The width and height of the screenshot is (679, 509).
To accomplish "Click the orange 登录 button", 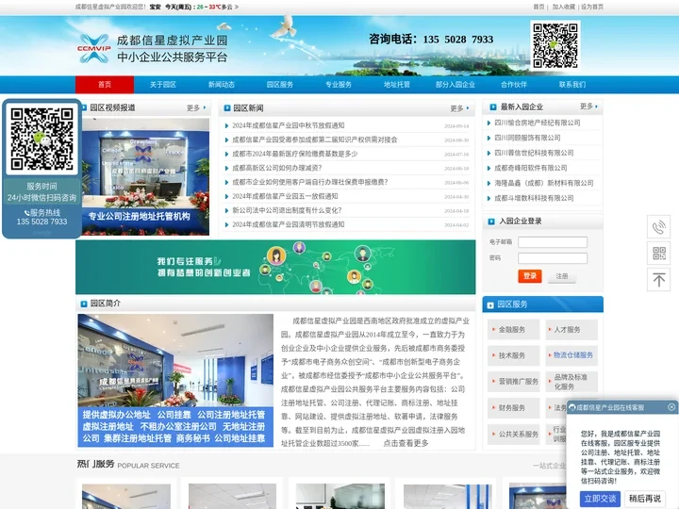I will coord(530,276).
